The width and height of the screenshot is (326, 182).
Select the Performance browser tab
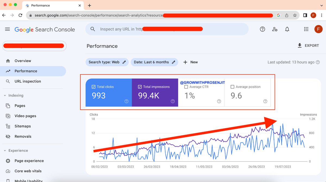pyautogui.click(x=53, y=5)
